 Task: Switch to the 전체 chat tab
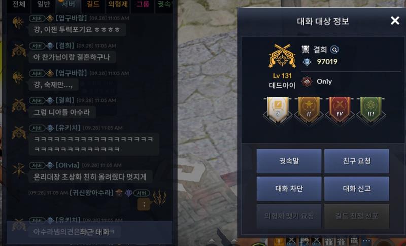(x=19, y=5)
